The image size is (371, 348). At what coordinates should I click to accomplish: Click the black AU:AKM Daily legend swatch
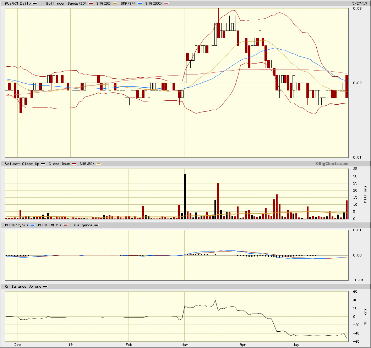(x=34, y=4)
